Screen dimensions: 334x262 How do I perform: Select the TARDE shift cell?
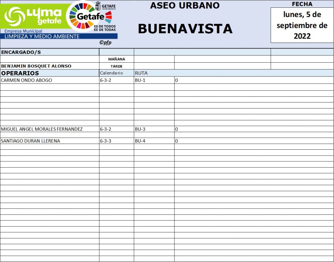coord(116,66)
